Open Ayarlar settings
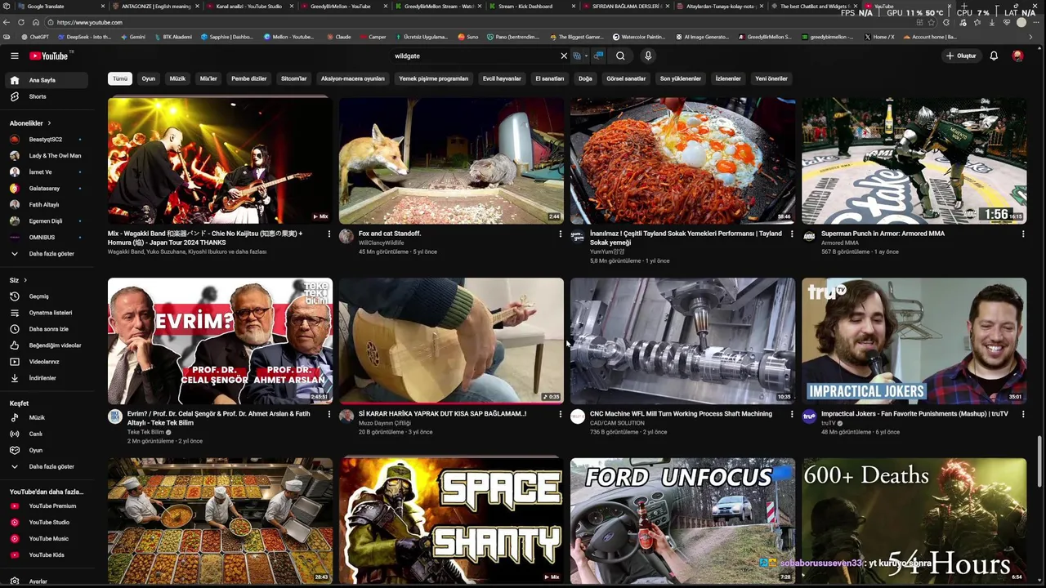The height and width of the screenshot is (588, 1046). tap(47, 581)
